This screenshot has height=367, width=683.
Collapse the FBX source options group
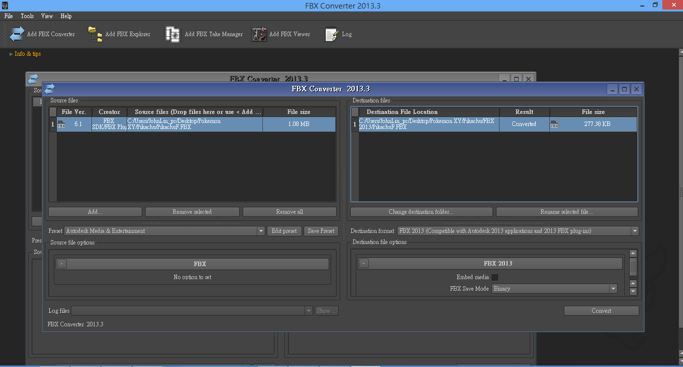point(61,264)
